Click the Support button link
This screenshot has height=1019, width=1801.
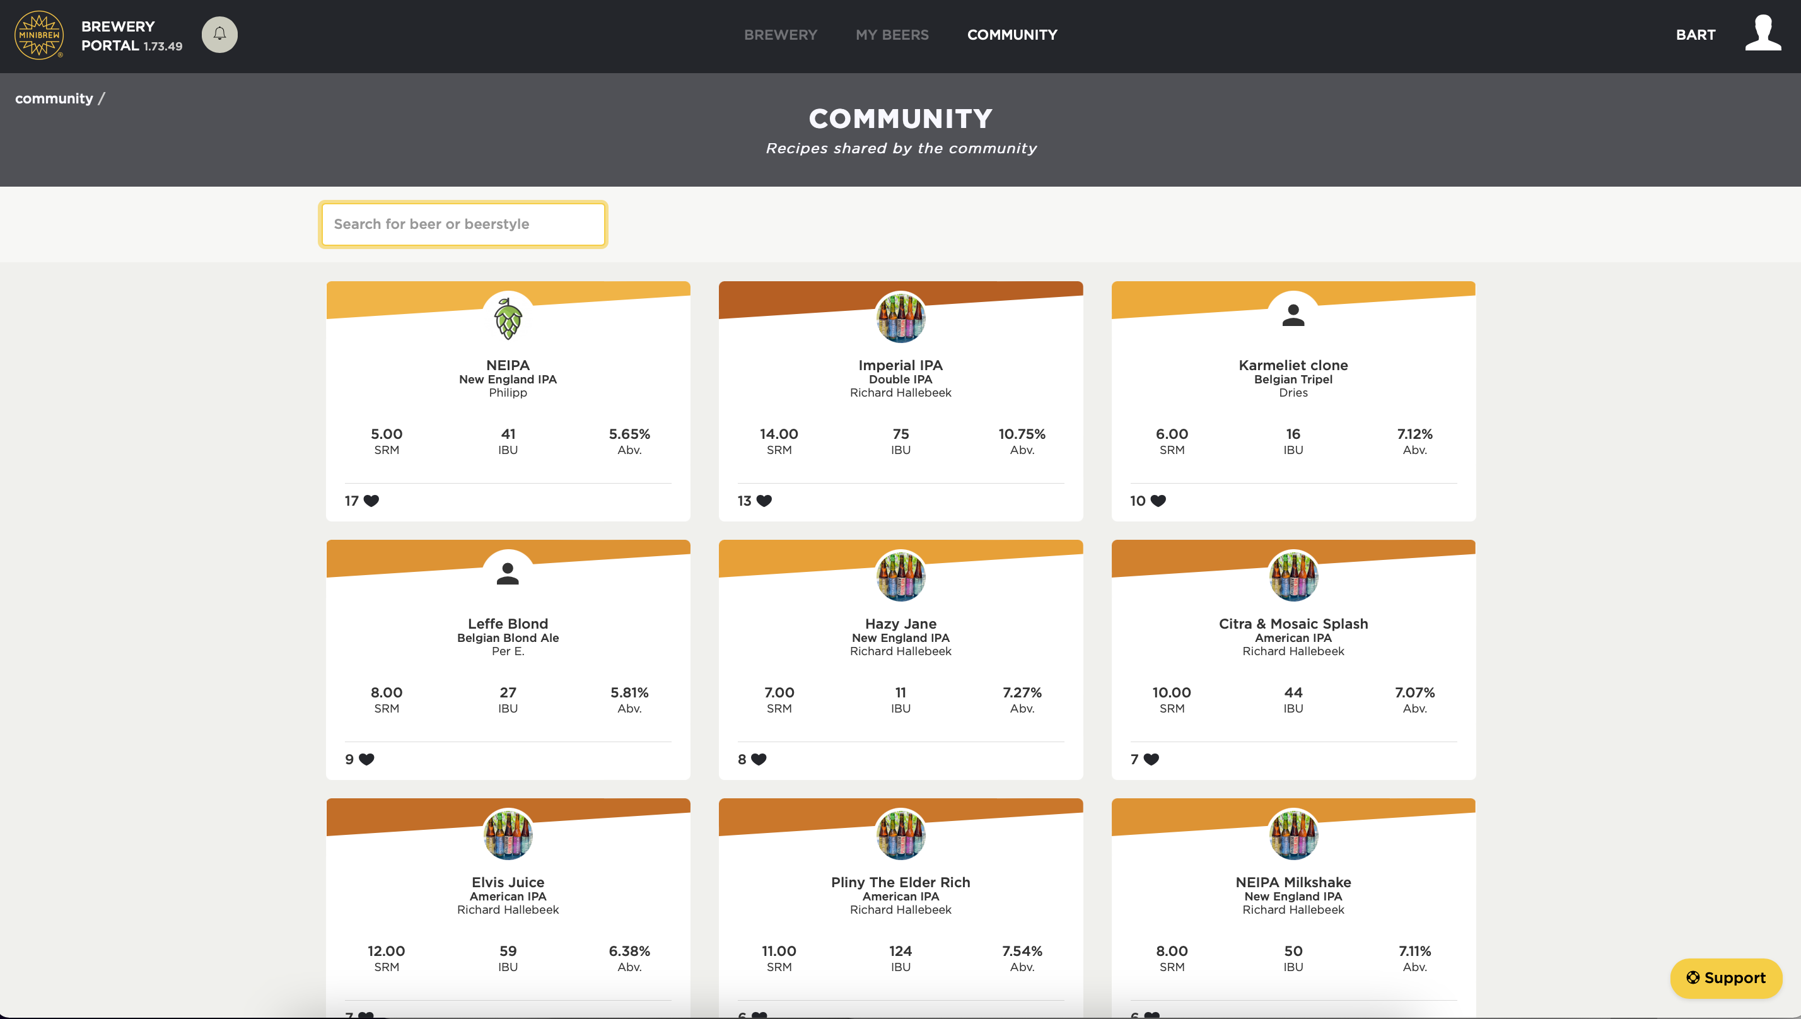1727,978
